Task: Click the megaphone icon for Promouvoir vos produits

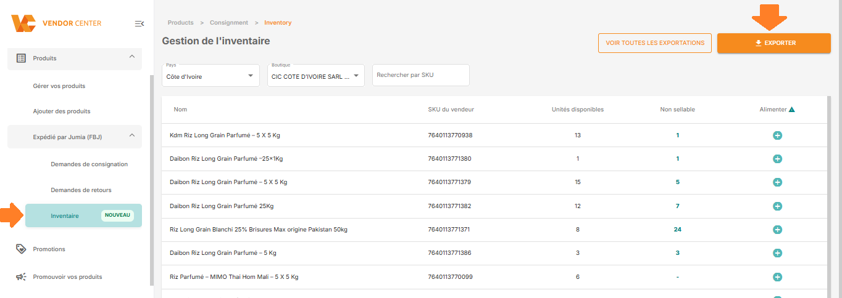Action: 21,276
